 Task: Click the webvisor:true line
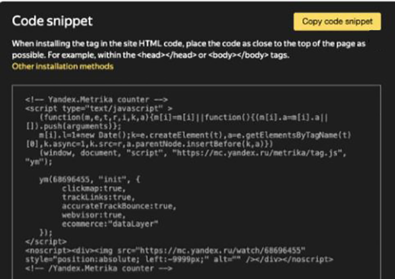click(x=93, y=215)
